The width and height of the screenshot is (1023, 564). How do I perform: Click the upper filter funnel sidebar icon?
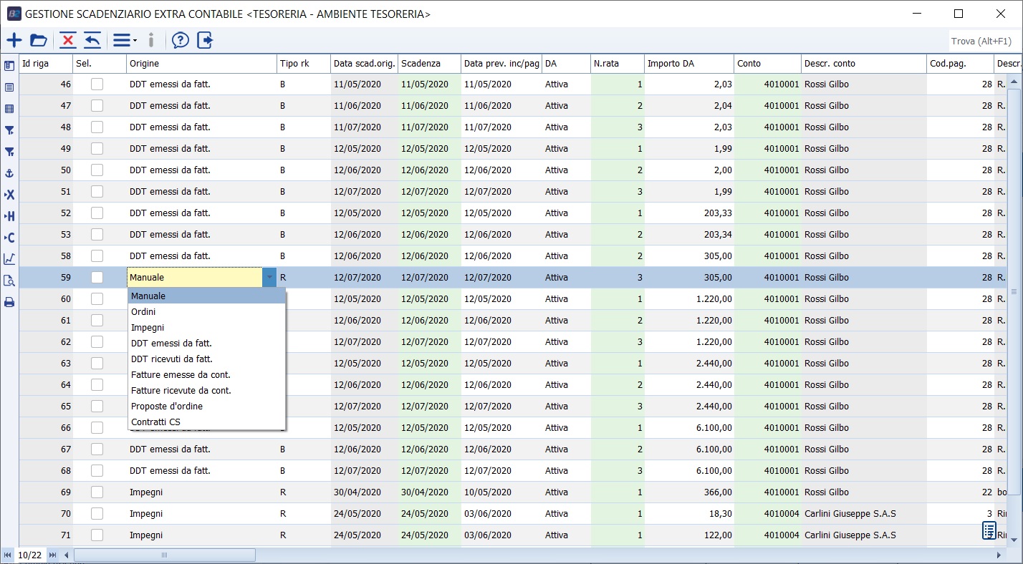coord(9,130)
